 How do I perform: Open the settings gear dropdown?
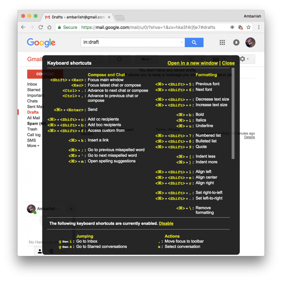click(246, 59)
